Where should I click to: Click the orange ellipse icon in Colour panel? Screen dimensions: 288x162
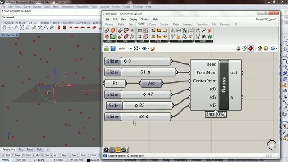(x=113, y=31)
